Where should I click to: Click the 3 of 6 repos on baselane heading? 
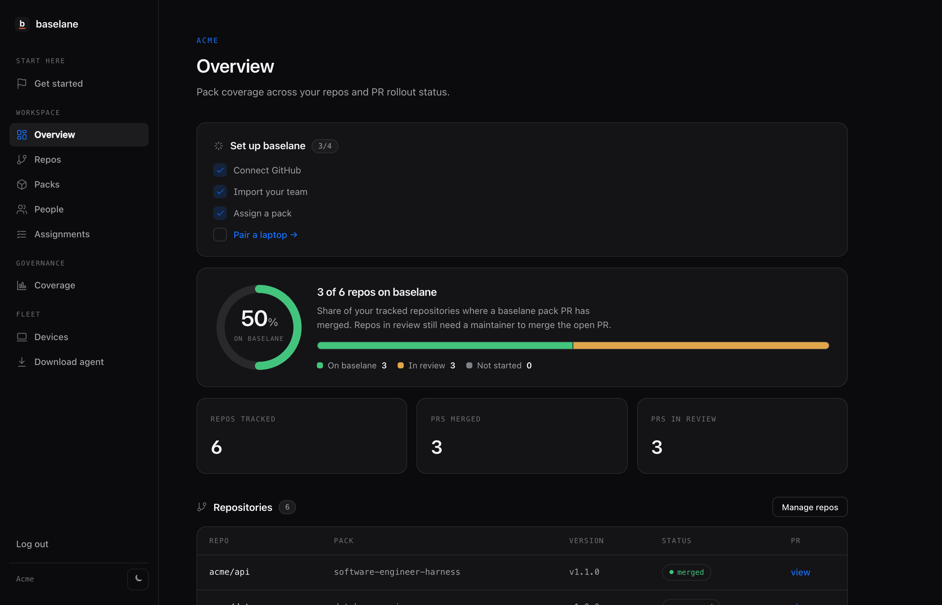pos(377,292)
